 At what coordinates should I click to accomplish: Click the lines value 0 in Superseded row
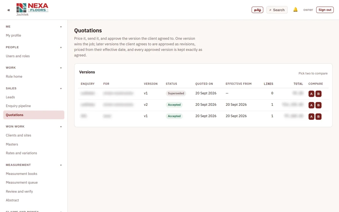point(272,93)
